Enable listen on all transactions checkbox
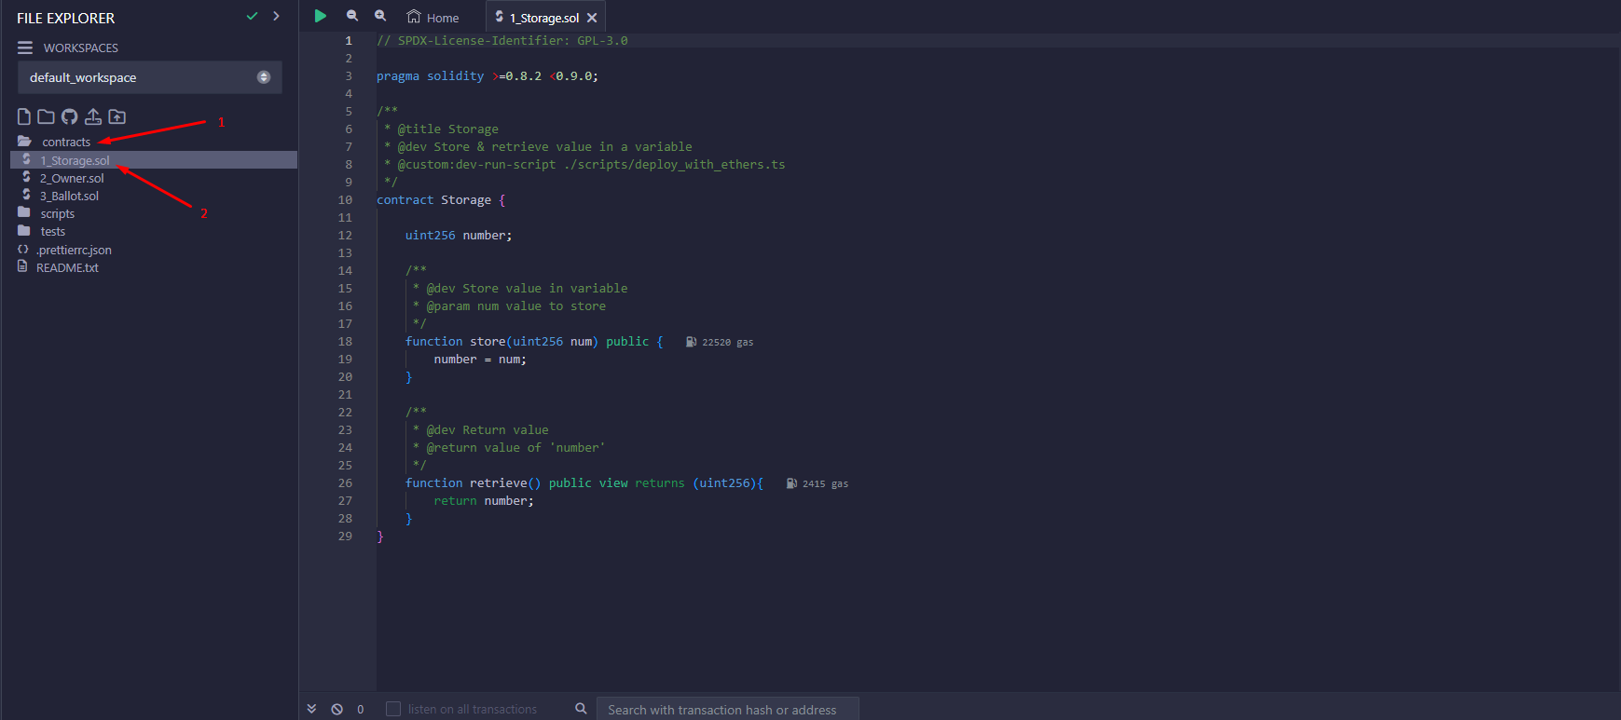 (393, 709)
